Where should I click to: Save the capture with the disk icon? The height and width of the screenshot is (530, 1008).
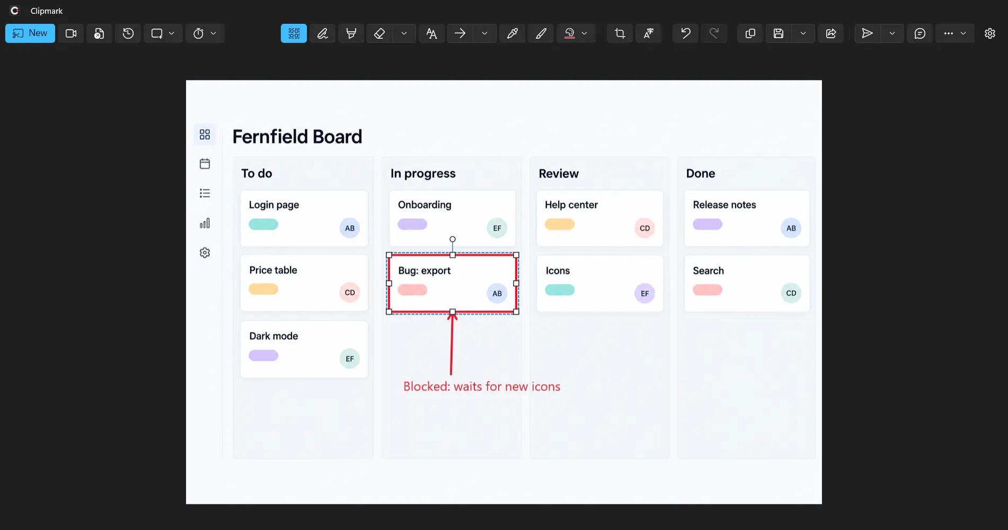click(x=779, y=33)
